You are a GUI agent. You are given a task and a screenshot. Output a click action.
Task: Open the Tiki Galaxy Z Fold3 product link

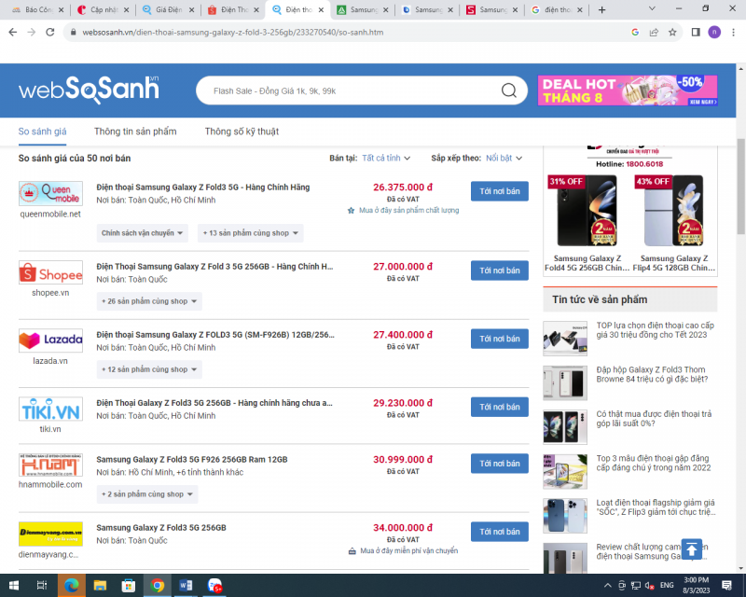click(x=214, y=403)
